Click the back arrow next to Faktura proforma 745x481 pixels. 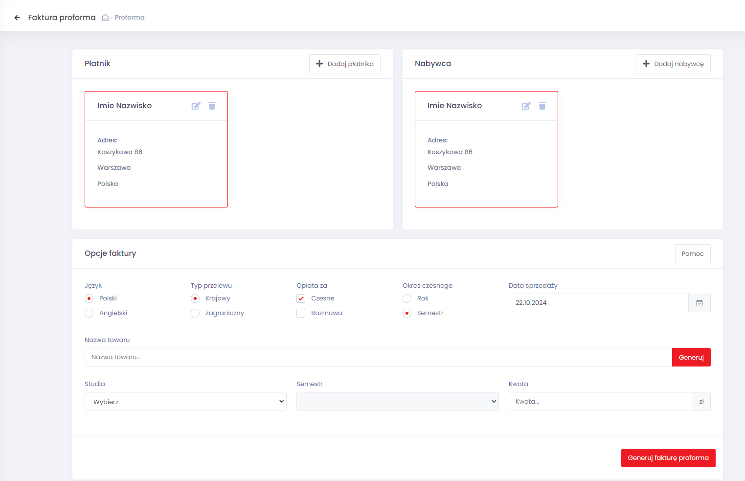(17, 18)
